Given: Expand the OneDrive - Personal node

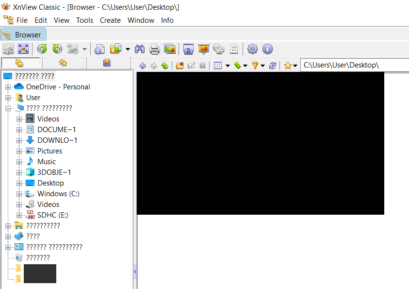Looking at the screenshot, I should (x=8, y=87).
